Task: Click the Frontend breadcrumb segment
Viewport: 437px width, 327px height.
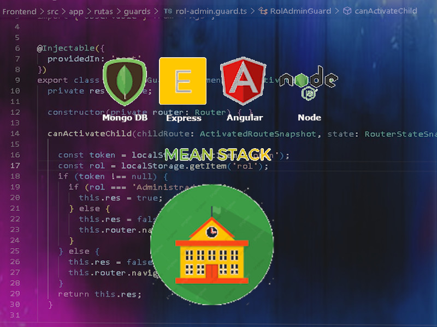Action: point(19,11)
